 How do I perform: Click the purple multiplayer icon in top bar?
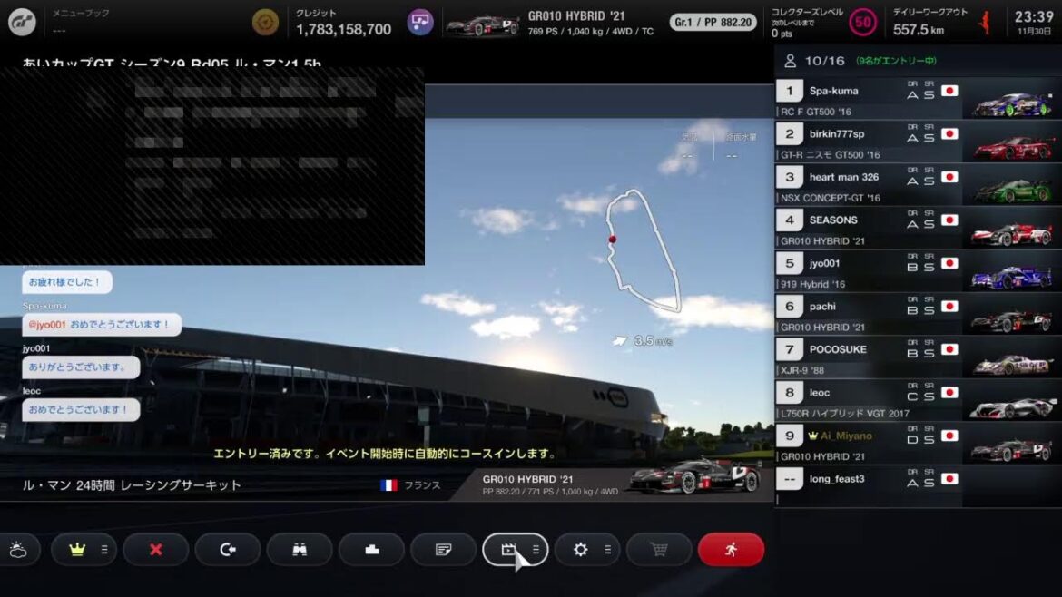point(420,23)
